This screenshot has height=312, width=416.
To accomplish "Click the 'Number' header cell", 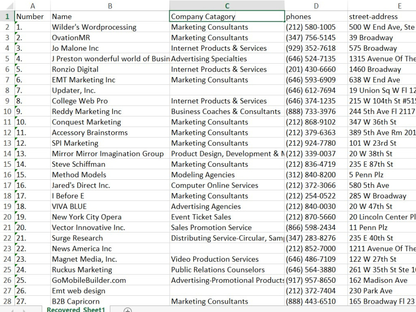I will click(x=32, y=17).
